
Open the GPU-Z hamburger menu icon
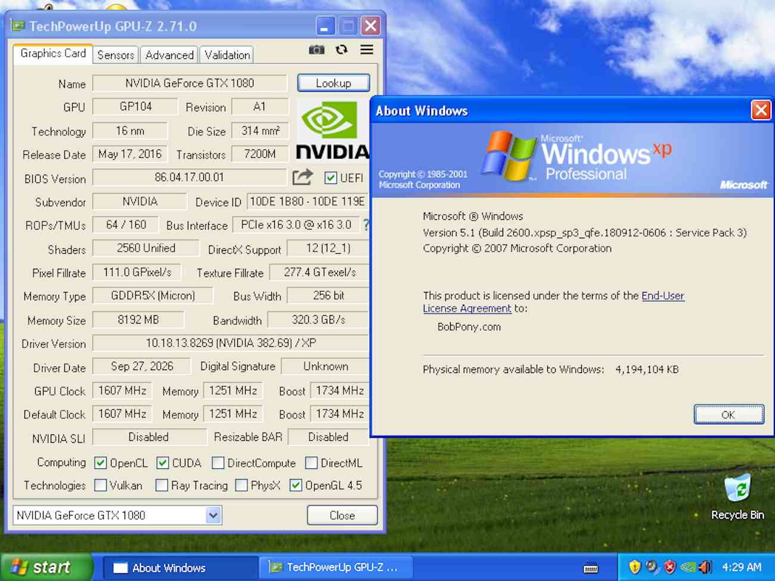(x=367, y=49)
